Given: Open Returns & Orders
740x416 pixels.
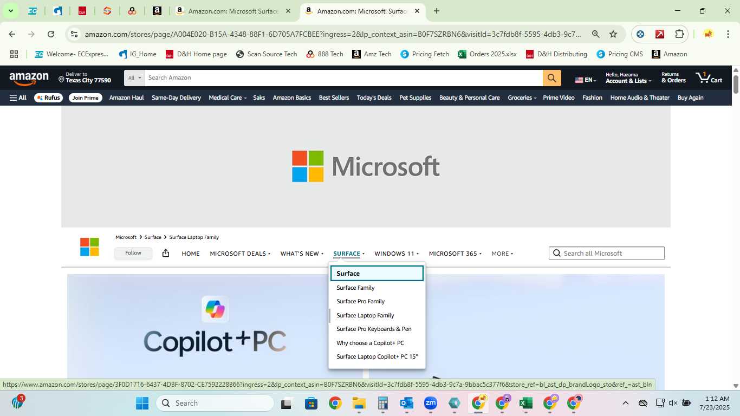Looking at the screenshot, I should pyautogui.click(x=673, y=77).
